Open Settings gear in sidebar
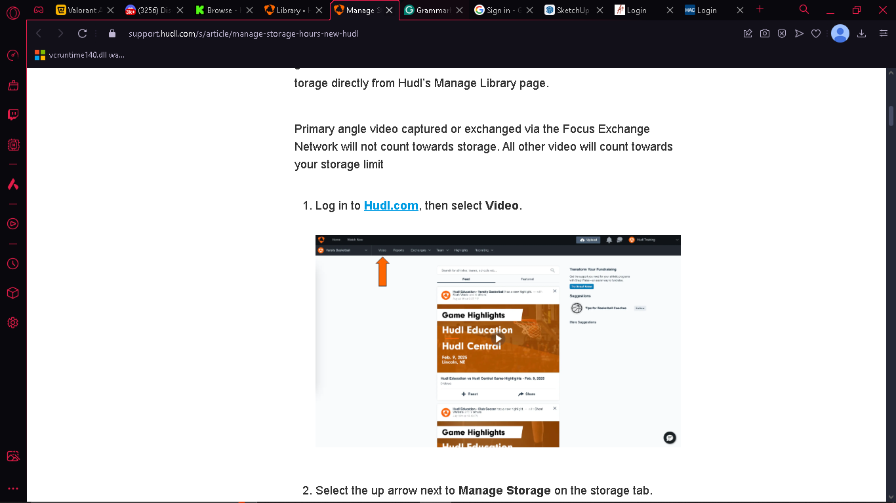 coord(12,323)
